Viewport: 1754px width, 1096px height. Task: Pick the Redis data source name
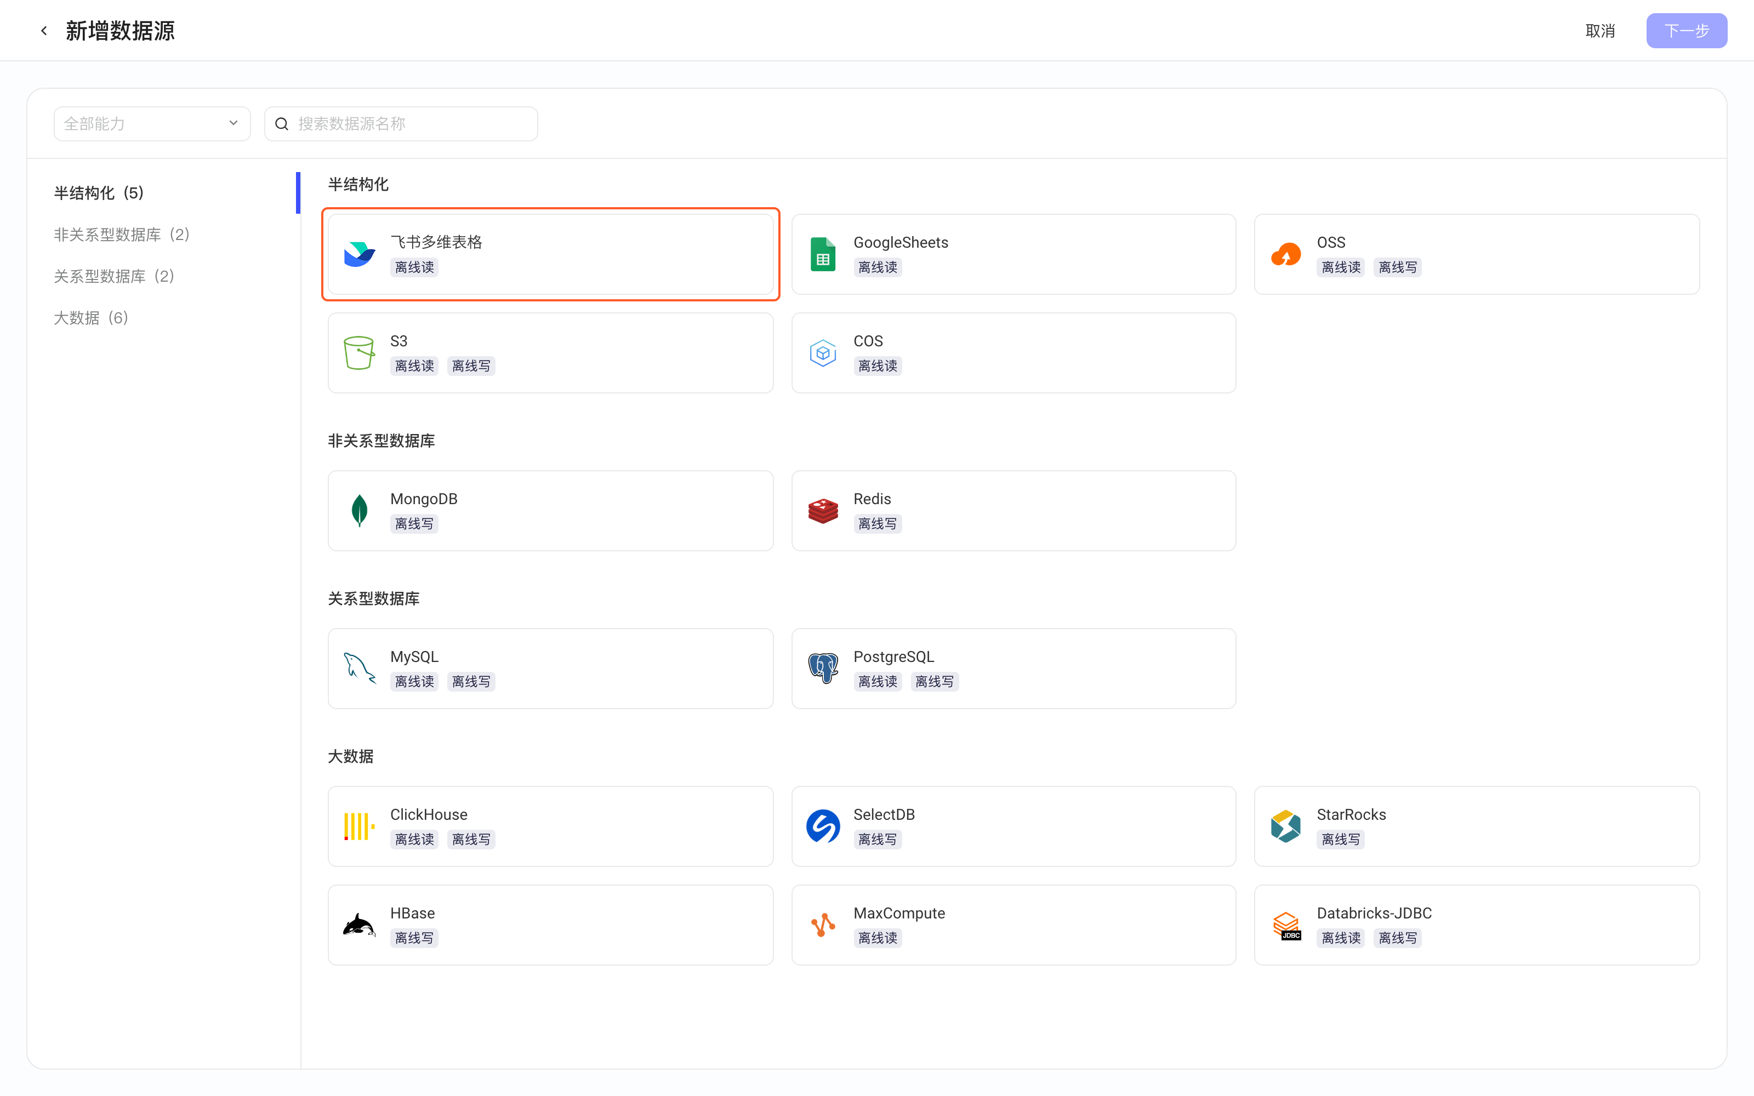click(872, 499)
